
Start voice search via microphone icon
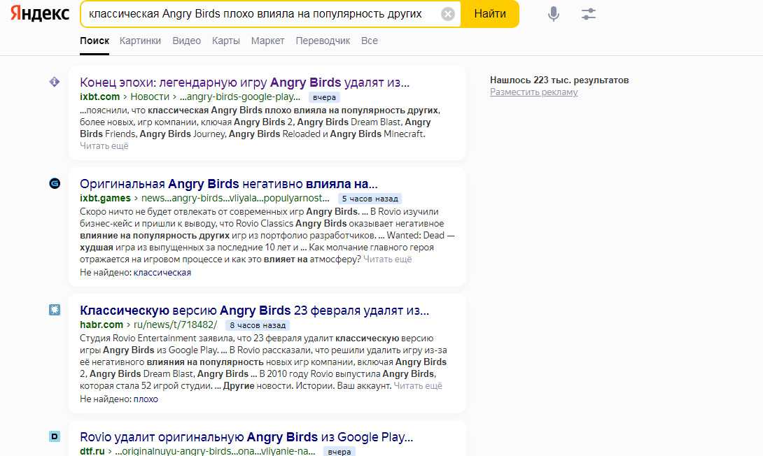[553, 14]
